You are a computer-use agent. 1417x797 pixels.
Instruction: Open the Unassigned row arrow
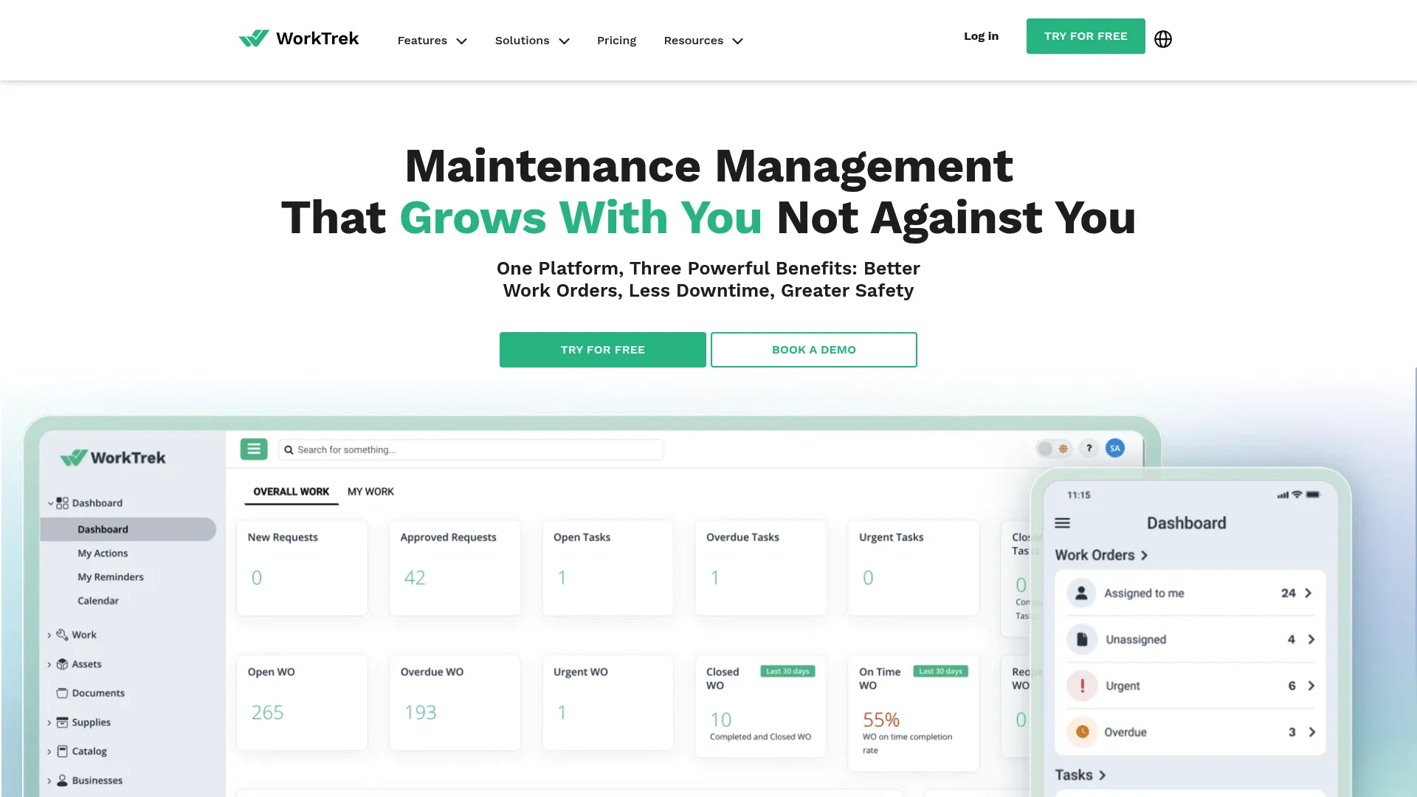[x=1311, y=639]
